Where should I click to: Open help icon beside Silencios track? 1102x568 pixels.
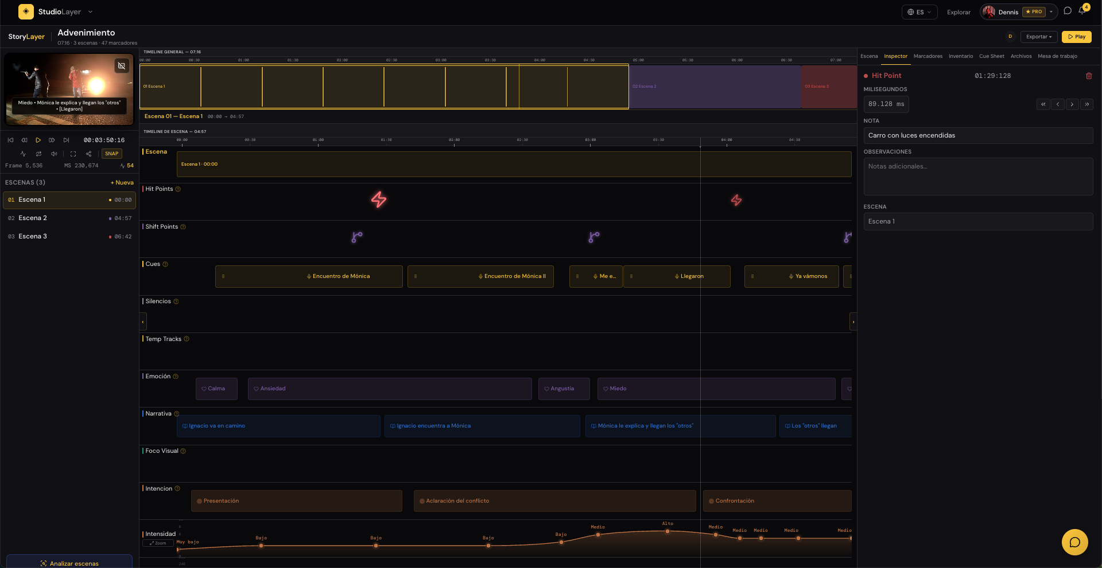(176, 301)
